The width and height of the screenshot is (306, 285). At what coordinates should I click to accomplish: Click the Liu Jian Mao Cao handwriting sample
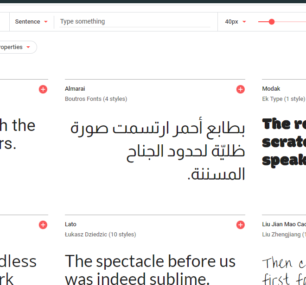click(284, 270)
